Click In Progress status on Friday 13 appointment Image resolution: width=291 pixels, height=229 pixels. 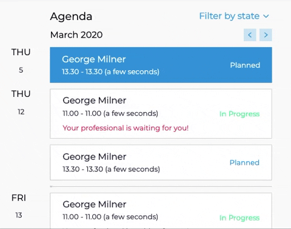(239, 217)
